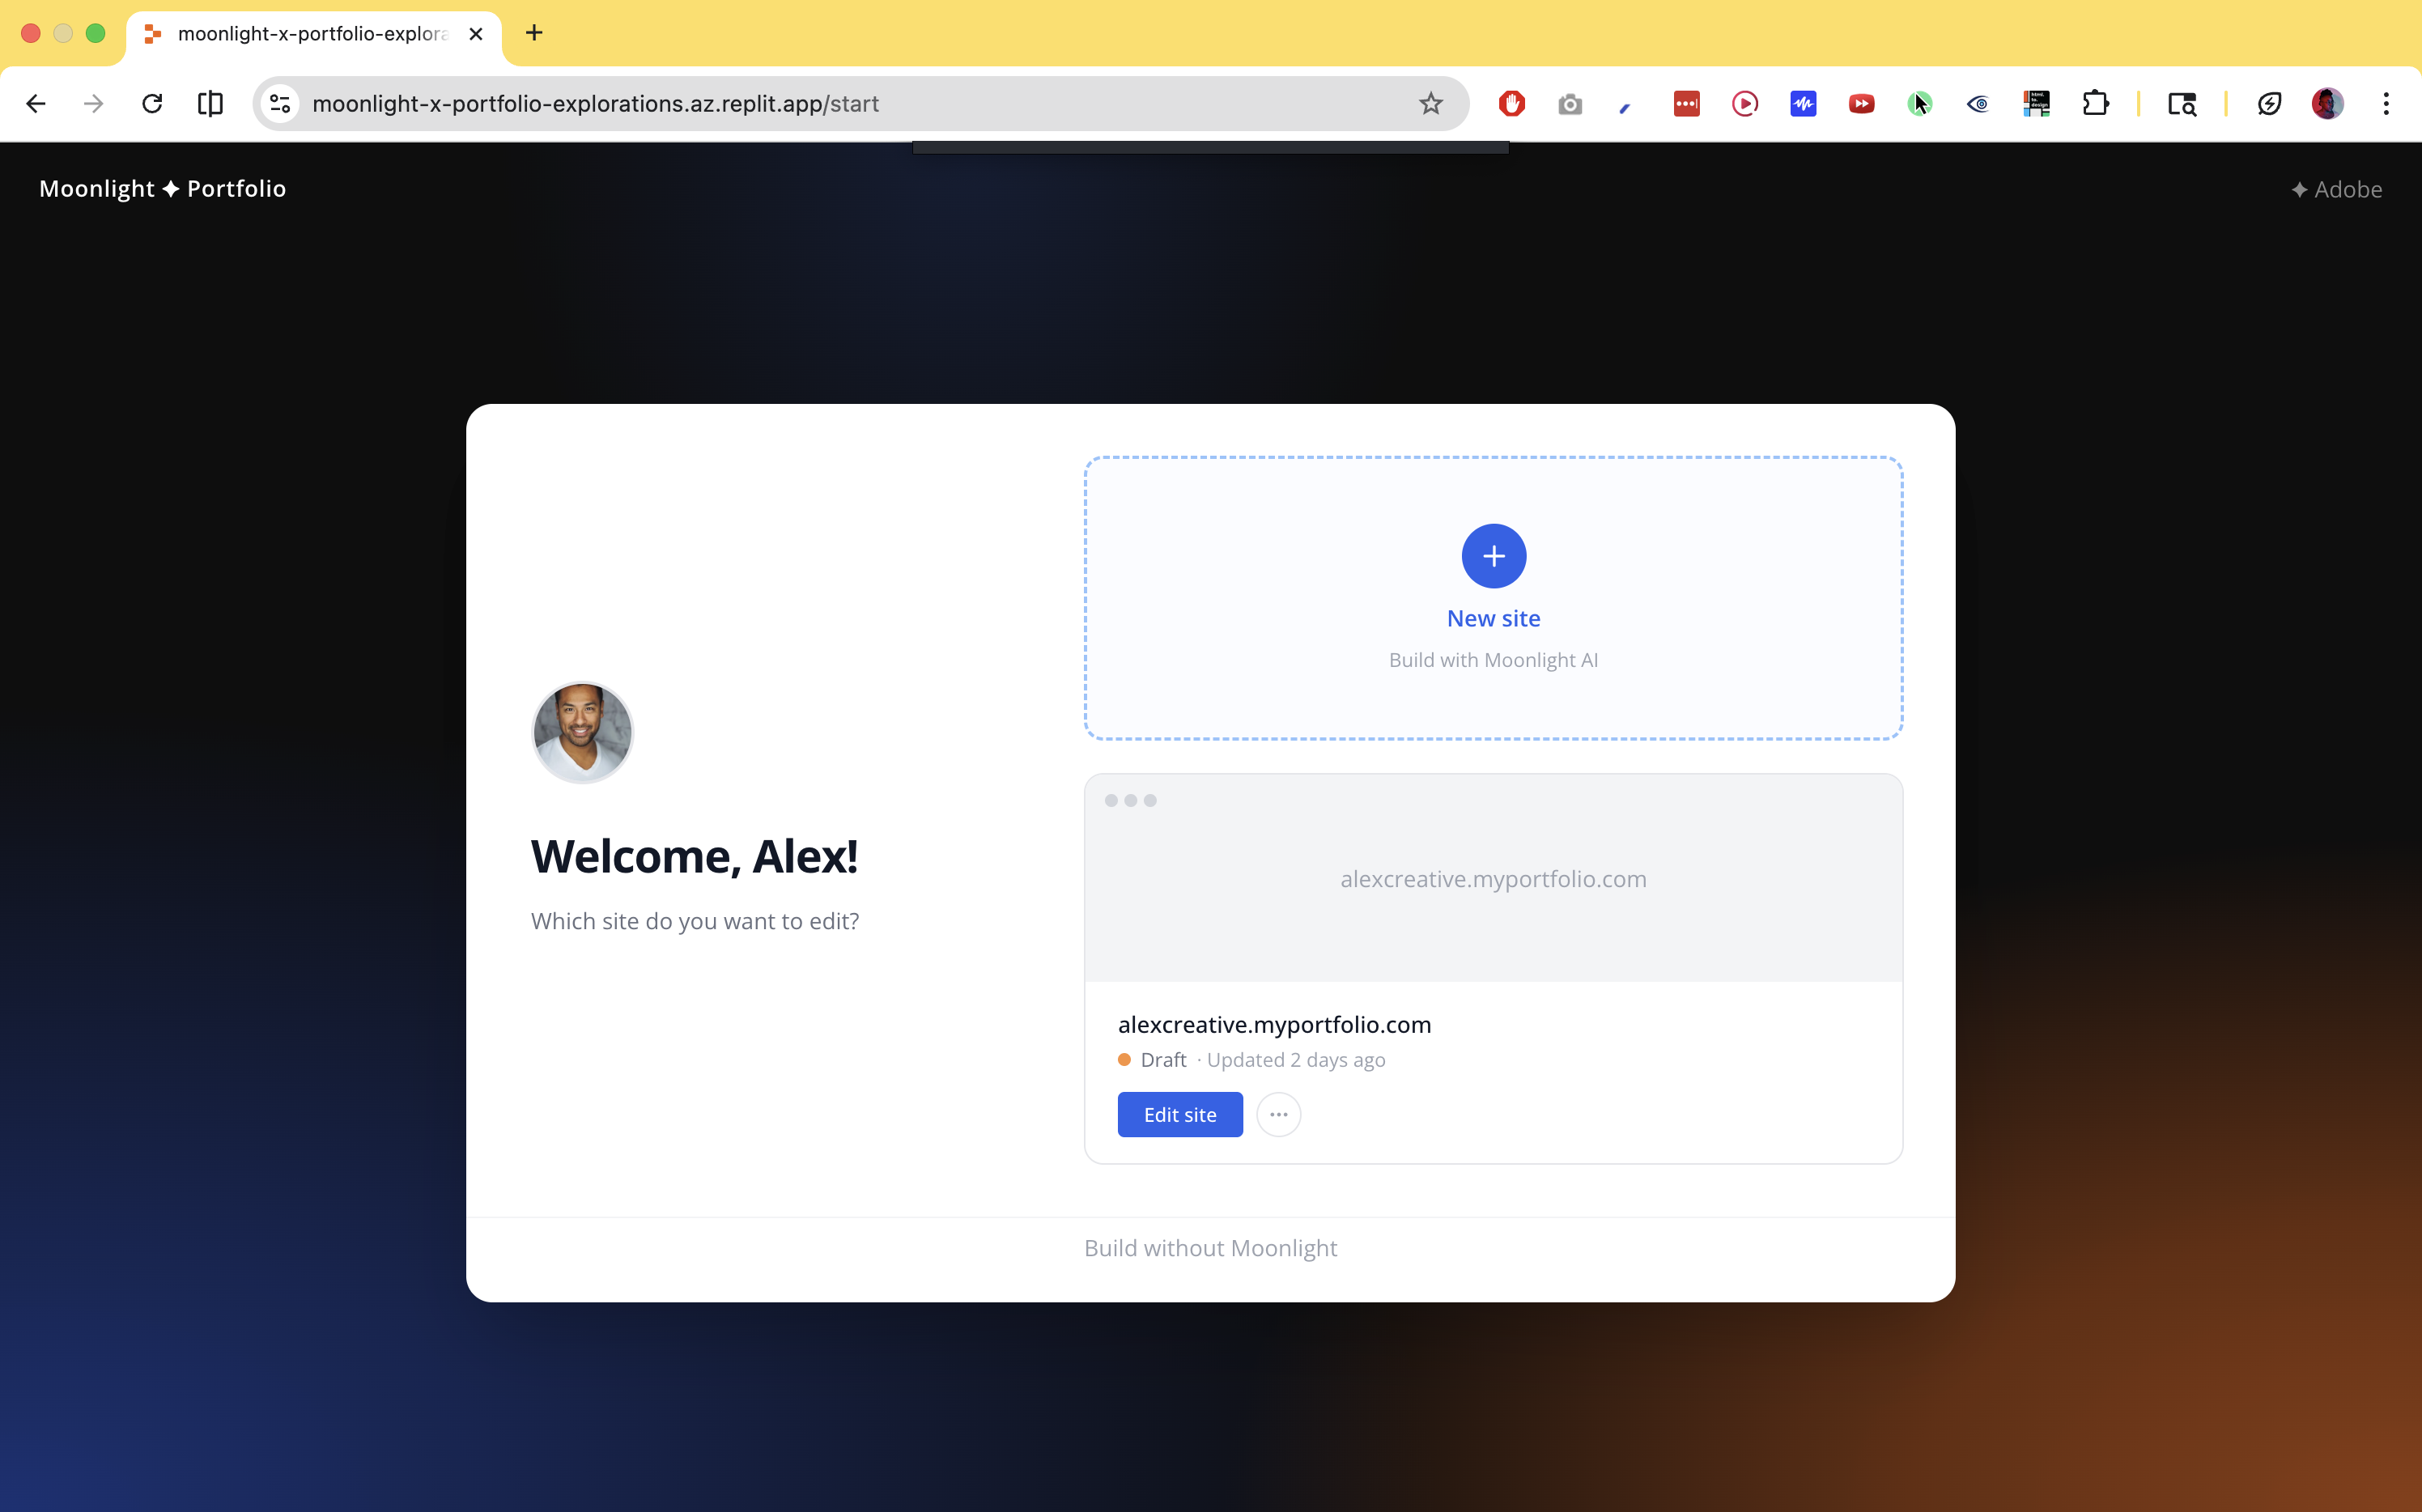Open the Extensions puzzle menu
This screenshot has width=2422, height=1512.
(x=2095, y=104)
